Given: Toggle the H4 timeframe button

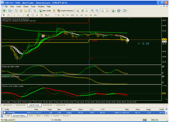Looking at the screenshot, I should click(x=81, y=15).
